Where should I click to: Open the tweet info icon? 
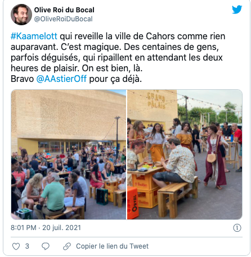point(237,228)
